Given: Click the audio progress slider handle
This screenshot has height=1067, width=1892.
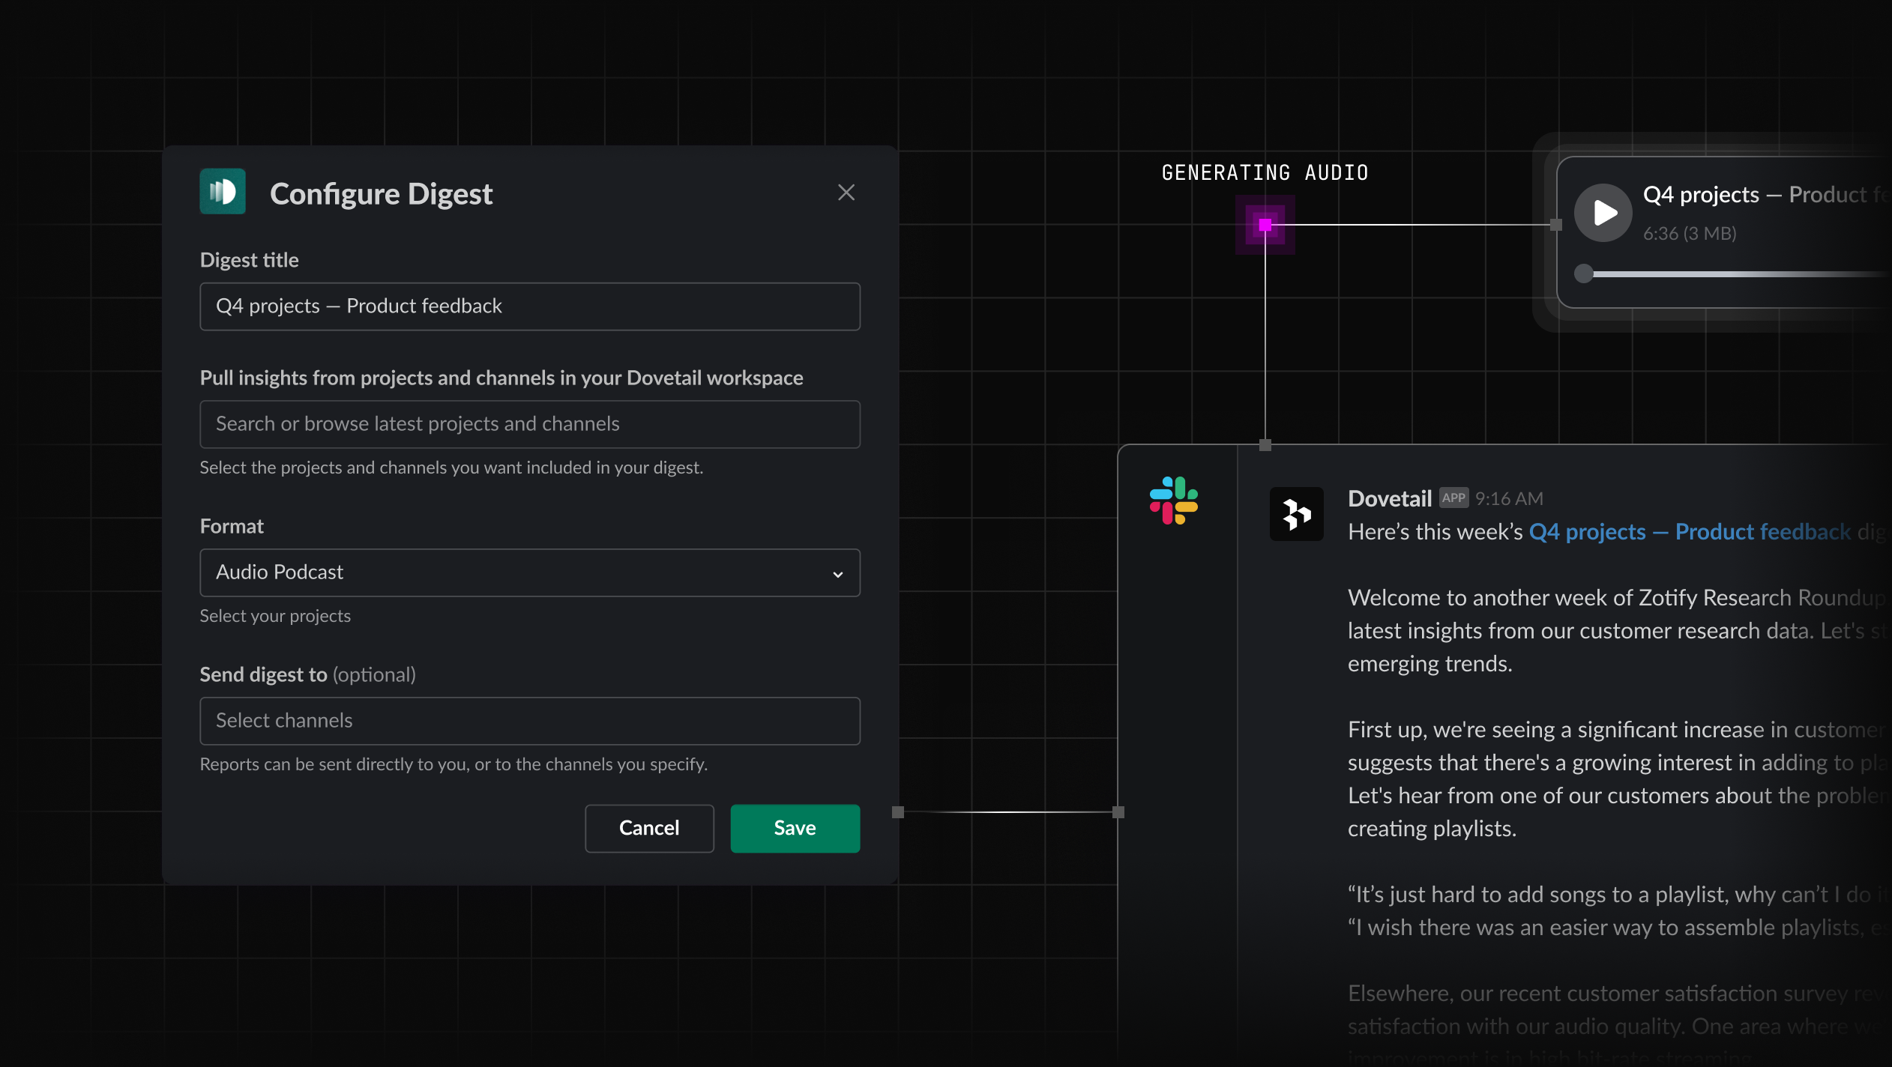Looking at the screenshot, I should [x=1583, y=273].
